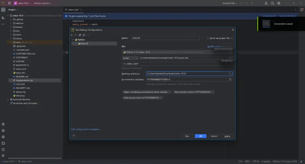305x164 pixels.
Task: Open the Project tool window icon
Action: coord(3,10)
